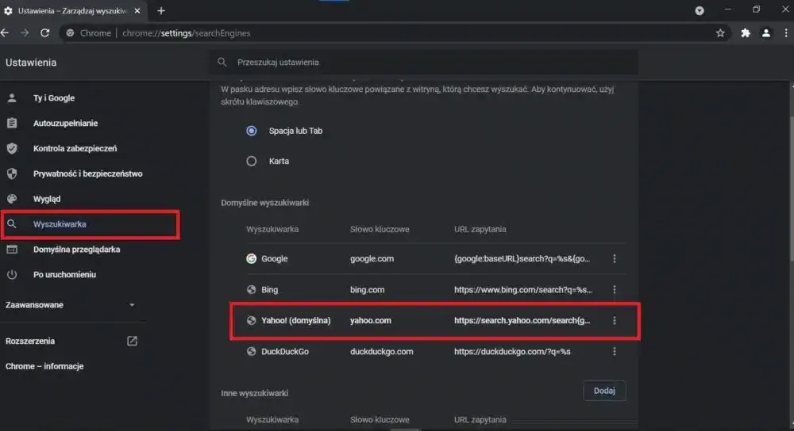Open the profile avatar icon
Image resolution: width=794 pixels, height=431 pixels.
(x=765, y=32)
